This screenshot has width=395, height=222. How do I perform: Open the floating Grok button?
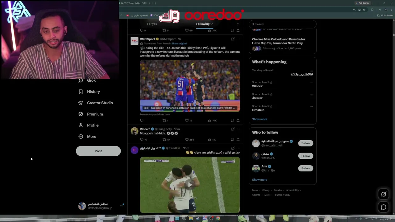pyautogui.click(x=384, y=194)
